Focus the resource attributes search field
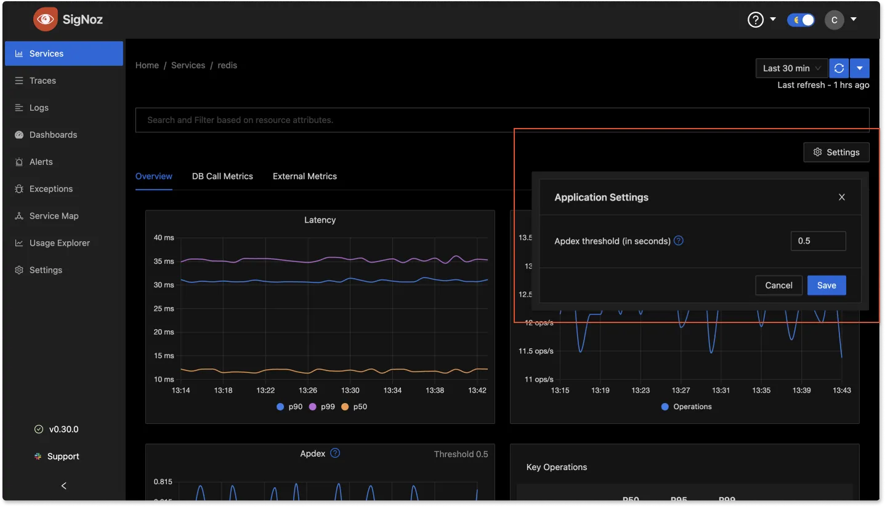Viewport: 885px width, 507px height. click(x=503, y=120)
